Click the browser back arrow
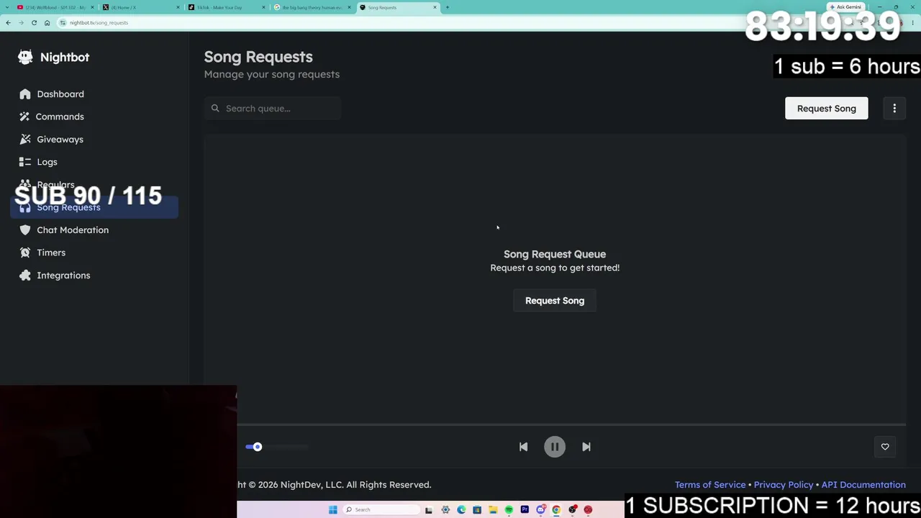The width and height of the screenshot is (921, 518). click(8, 23)
